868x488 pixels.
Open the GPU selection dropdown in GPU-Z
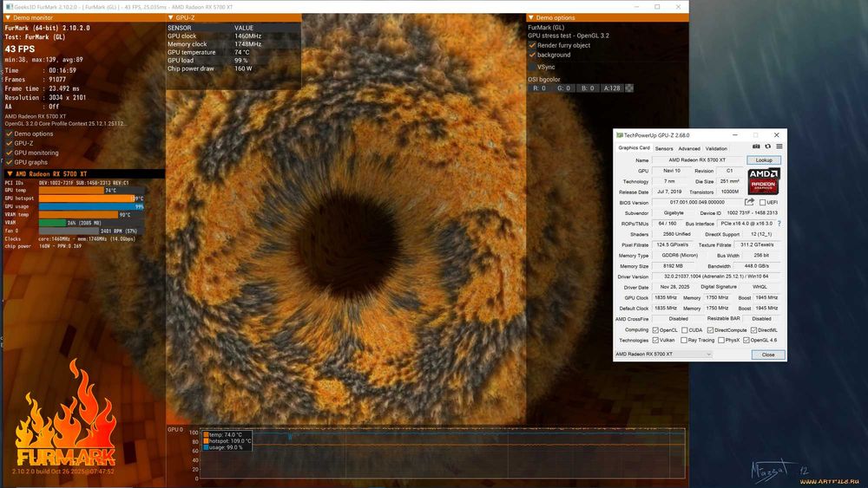(x=663, y=355)
